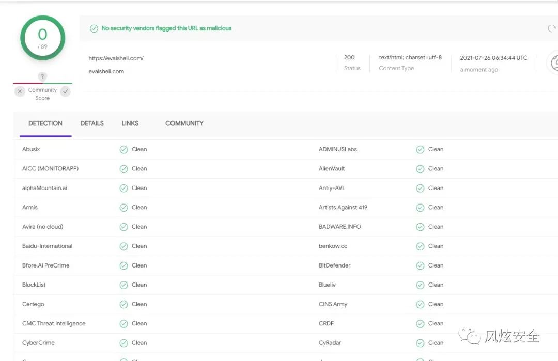Viewport: 558px width, 361px height.
Task: Click the https://evalshell.com/ URL text
Action: point(116,58)
